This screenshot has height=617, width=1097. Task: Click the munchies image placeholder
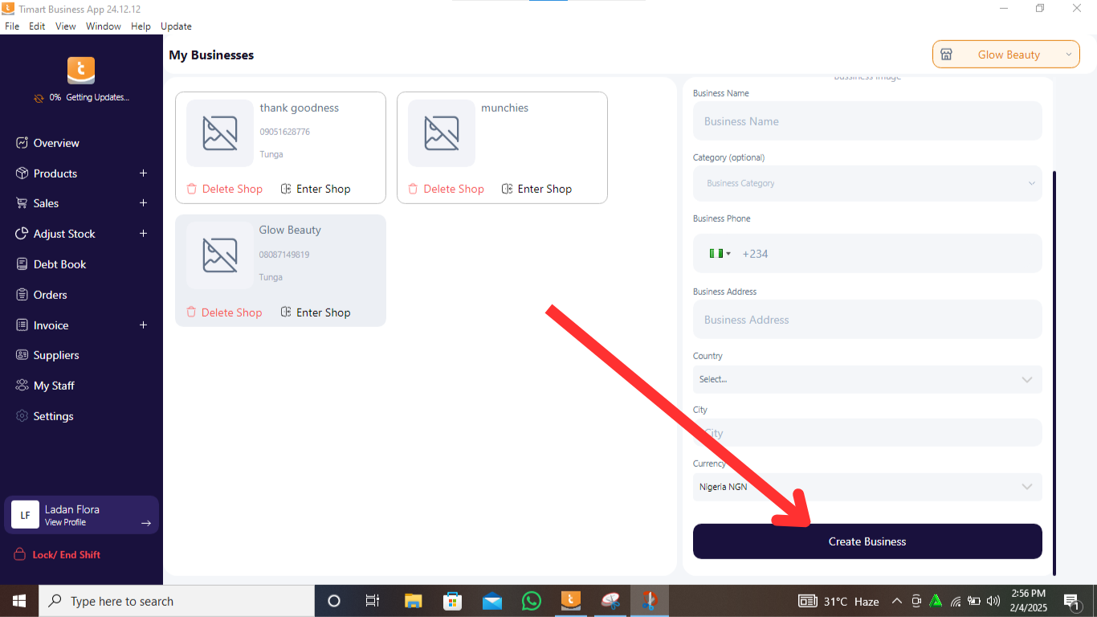[442, 133]
